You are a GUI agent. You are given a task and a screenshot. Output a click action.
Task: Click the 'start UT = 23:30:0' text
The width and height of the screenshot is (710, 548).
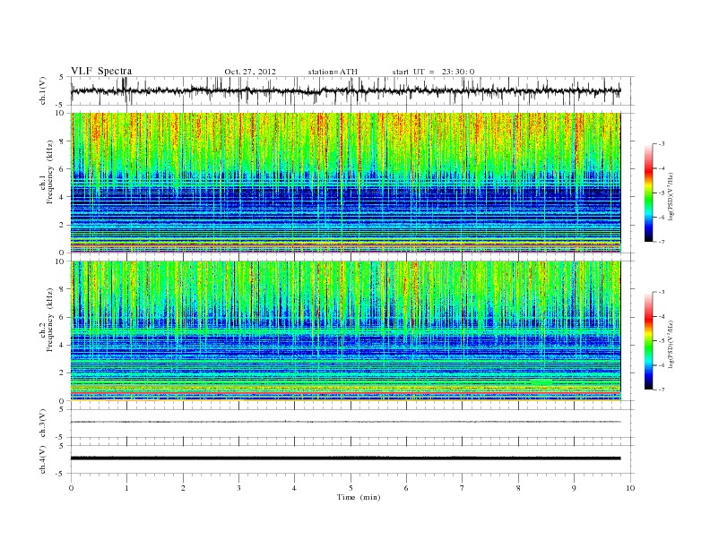tap(433, 72)
